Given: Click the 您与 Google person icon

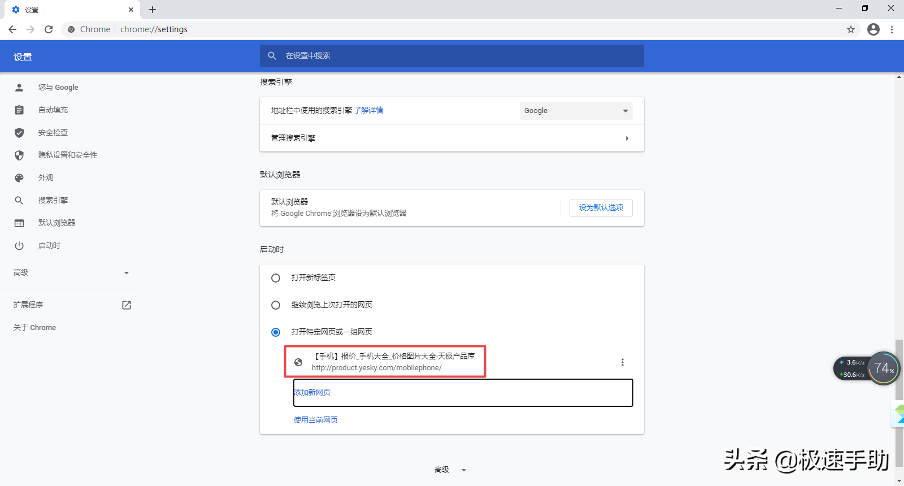Looking at the screenshot, I should tap(19, 87).
